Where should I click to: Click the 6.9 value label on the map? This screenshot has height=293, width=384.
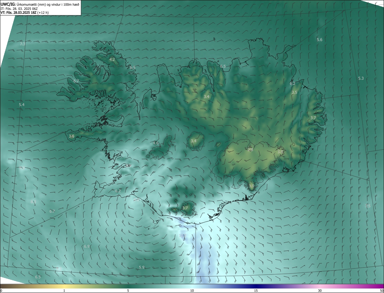point(87,246)
